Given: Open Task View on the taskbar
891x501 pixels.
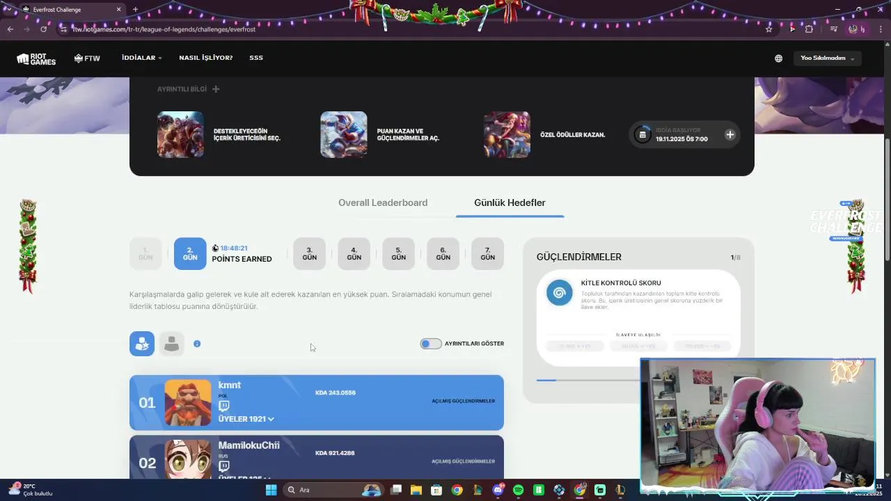Looking at the screenshot, I should [395, 490].
